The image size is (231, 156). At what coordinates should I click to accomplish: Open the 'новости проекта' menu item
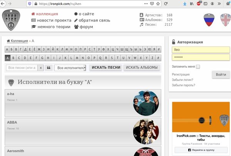point(51,20)
